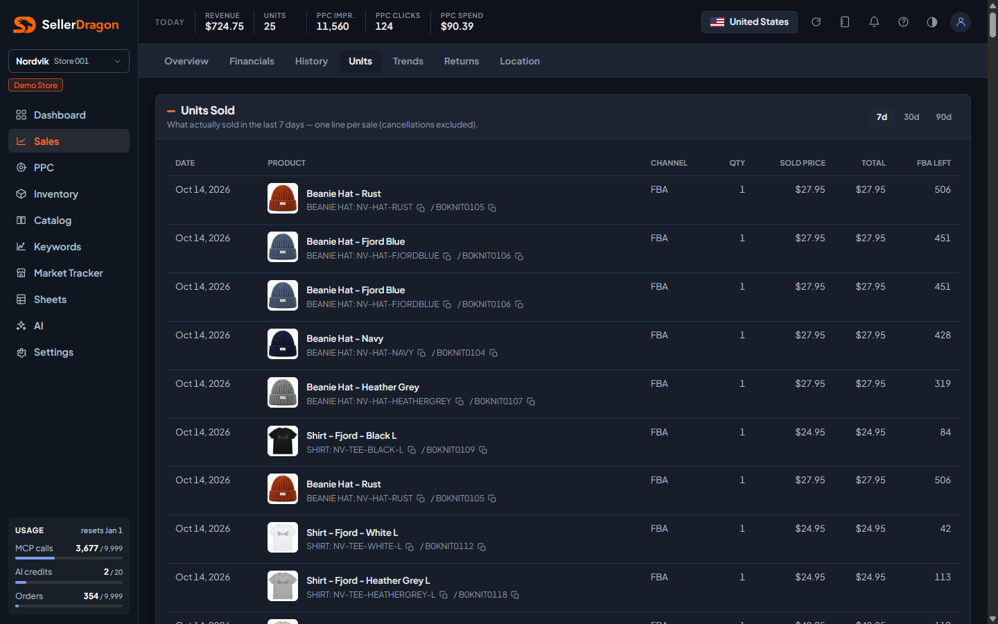Open the History tab
Viewport: 998px width, 624px height.
click(311, 61)
